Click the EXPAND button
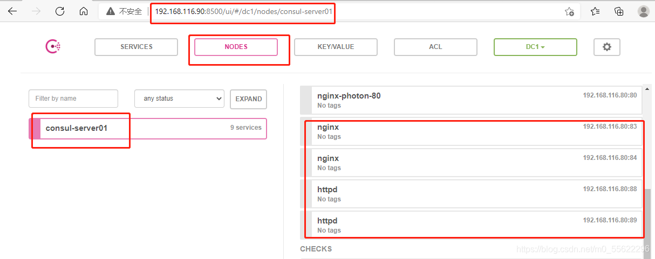The width and height of the screenshot is (655, 259). [248, 99]
